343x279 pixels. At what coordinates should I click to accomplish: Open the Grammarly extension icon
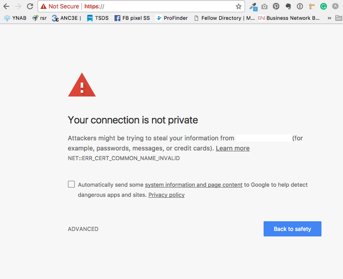[323, 6]
